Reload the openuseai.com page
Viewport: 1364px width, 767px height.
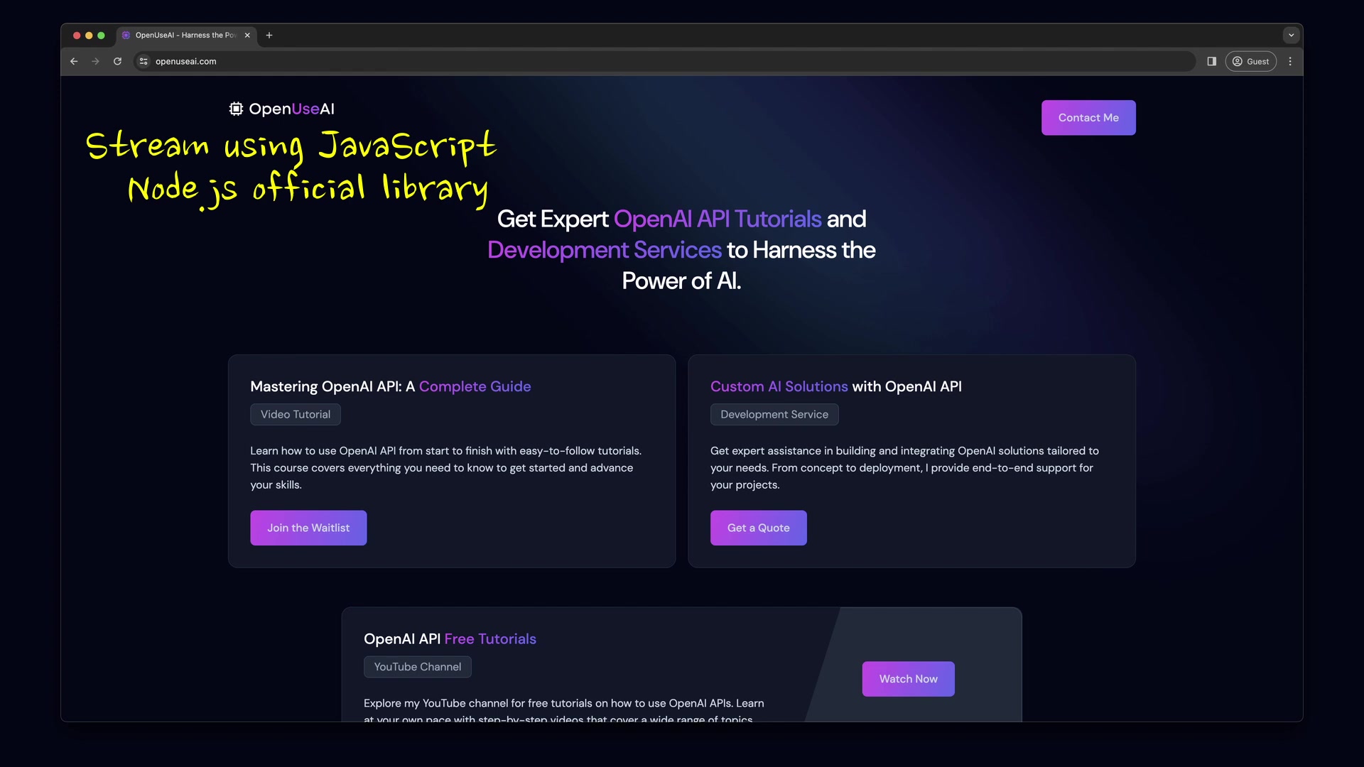click(x=117, y=61)
